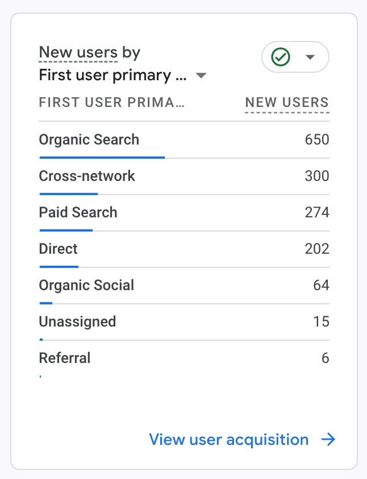Click the progress bar under Paid Search
The width and height of the screenshot is (367, 479).
(x=65, y=230)
